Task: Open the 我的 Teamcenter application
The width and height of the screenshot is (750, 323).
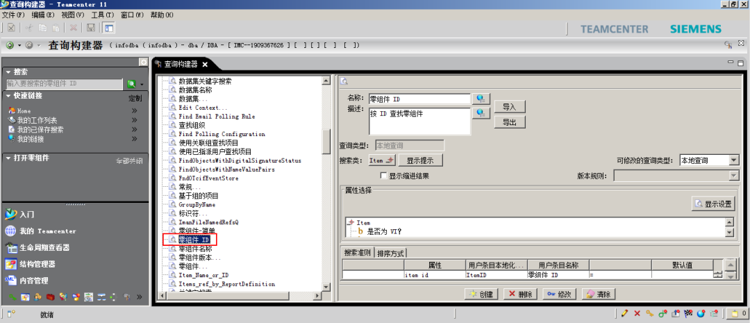Action: 41,231
